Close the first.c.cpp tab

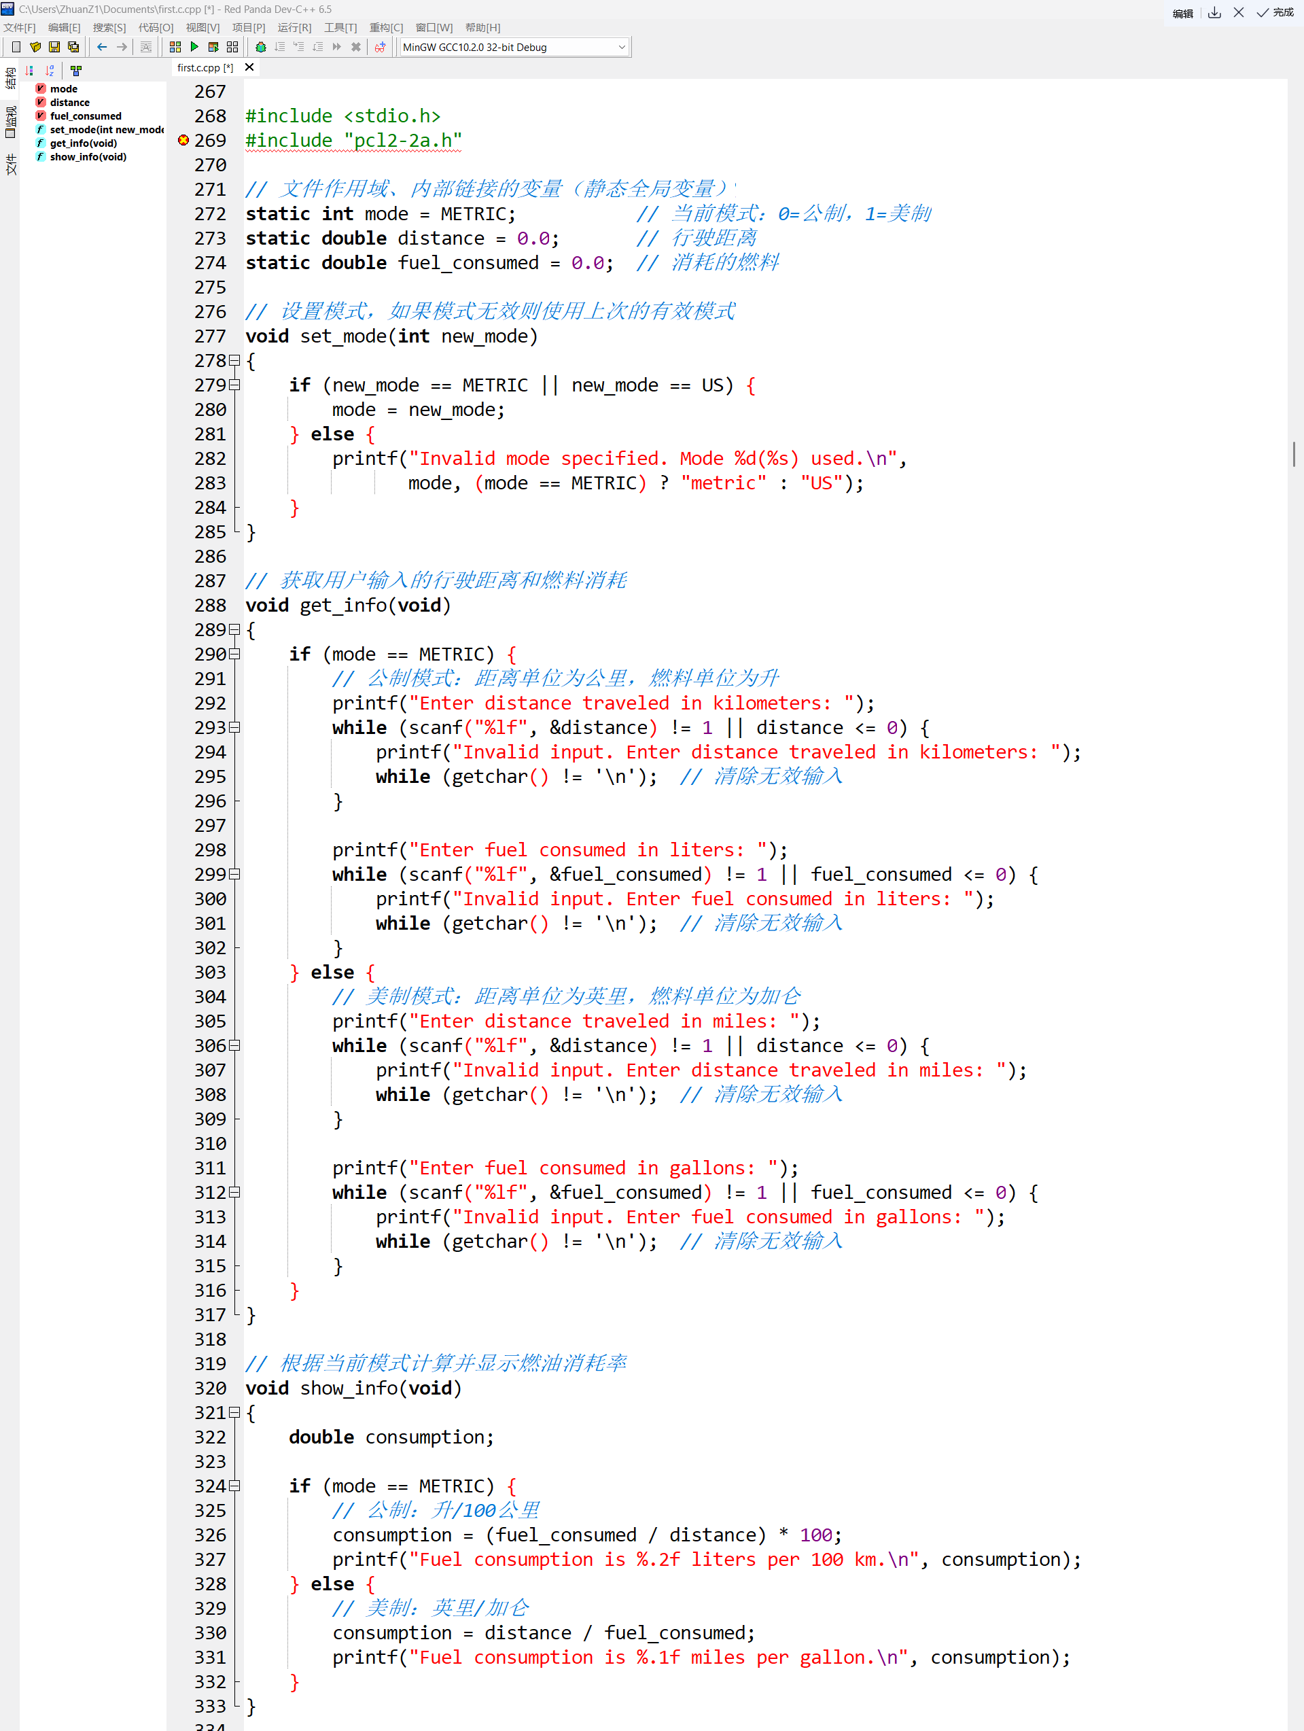[x=249, y=67]
